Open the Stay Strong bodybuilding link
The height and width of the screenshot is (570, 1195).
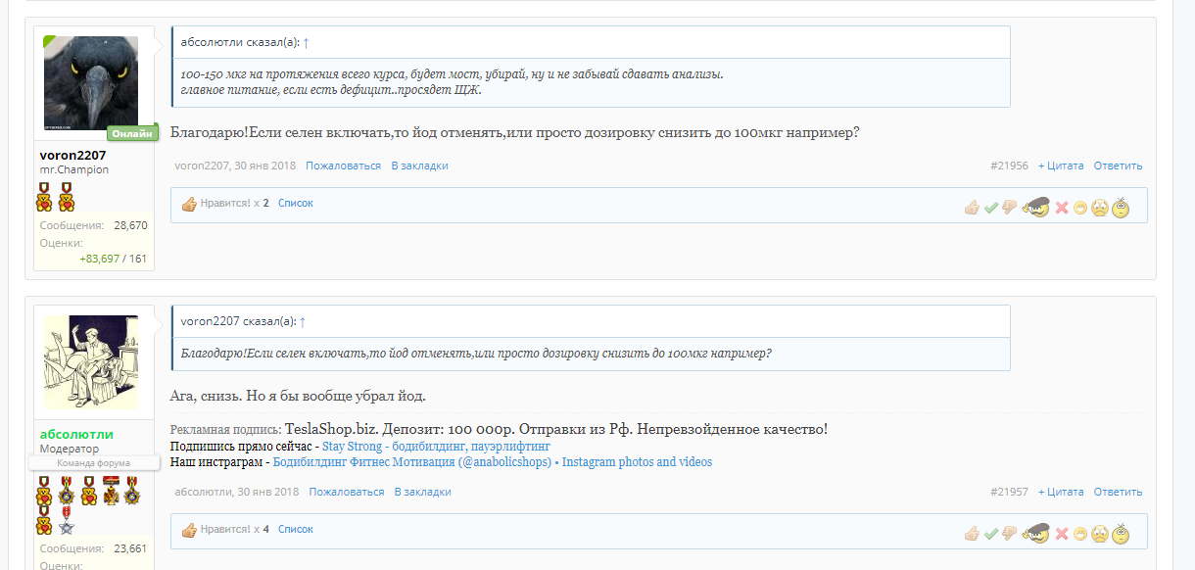pos(436,447)
